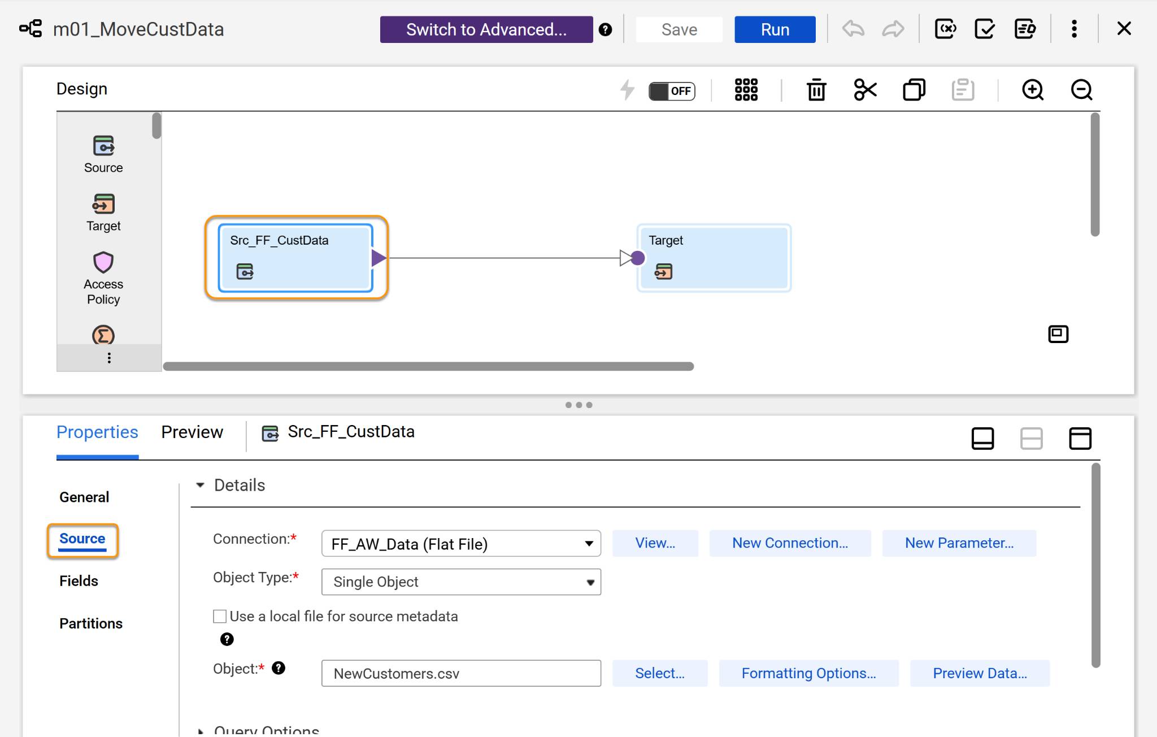Zoom out on the design canvas
The height and width of the screenshot is (737, 1157).
click(x=1081, y=90)
